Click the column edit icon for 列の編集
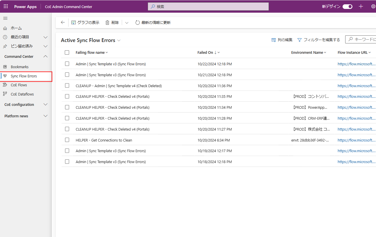The height and width of the screenshot is (237, 376). (274, 40)
